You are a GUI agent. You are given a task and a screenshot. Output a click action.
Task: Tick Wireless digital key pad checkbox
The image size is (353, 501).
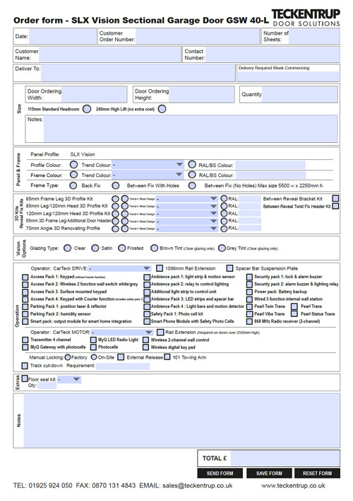click(x=145, y=347)
